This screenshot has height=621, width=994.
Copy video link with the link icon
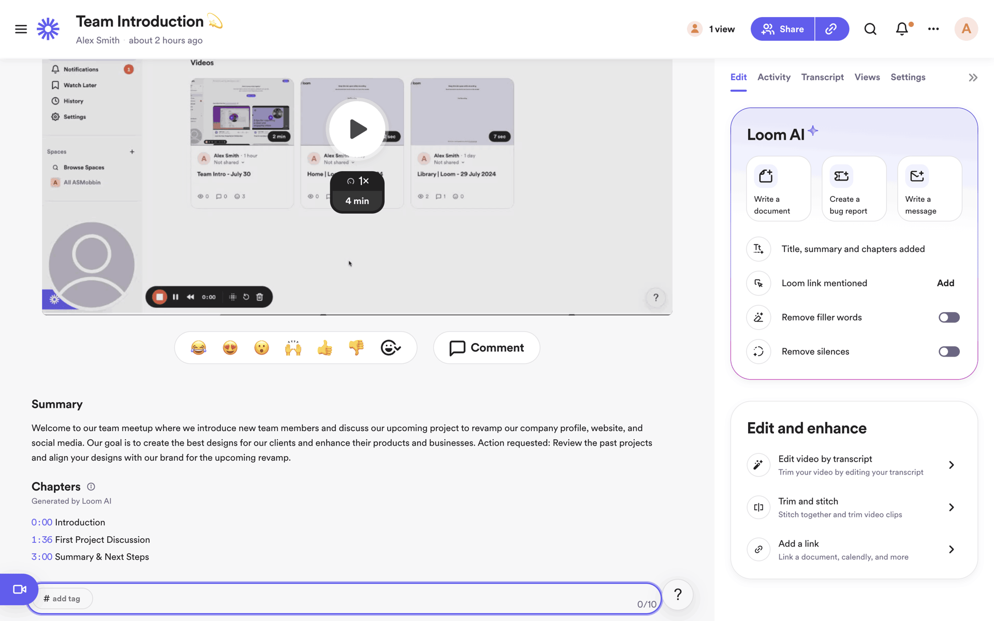pyautogui.click(x=831, y=29)
